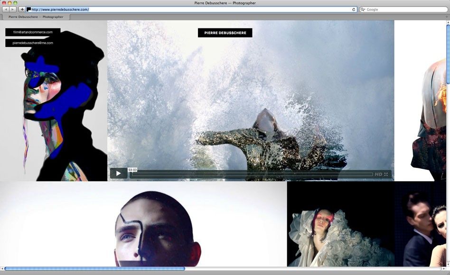The image size is (450, 275).
Task: Reload the page using the refresh icon
Action: (354, 9)
